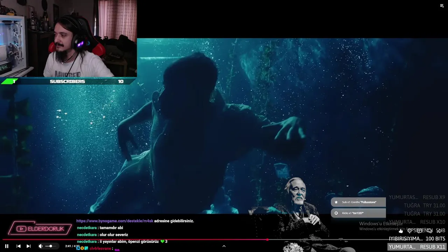Adjust the volume slider
The image size is (448, 252).
pyautogui.click(x=50, y=246)
